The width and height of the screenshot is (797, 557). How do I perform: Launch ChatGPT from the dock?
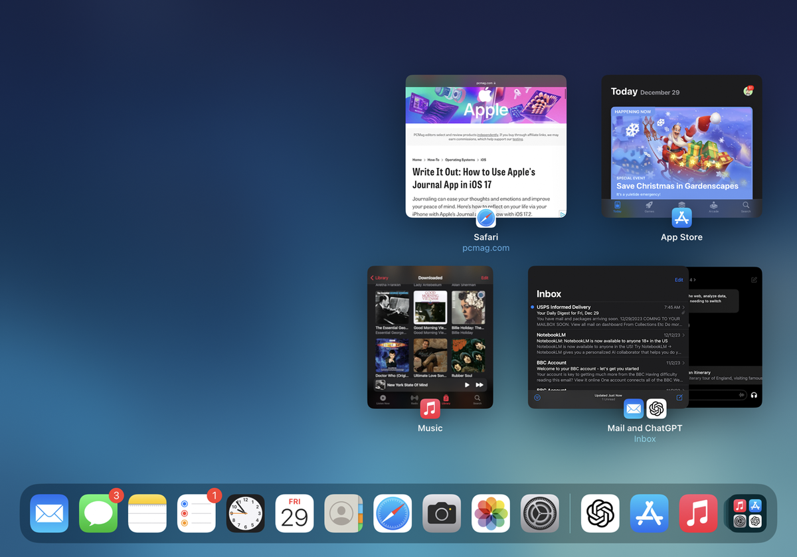coord(600,513)
